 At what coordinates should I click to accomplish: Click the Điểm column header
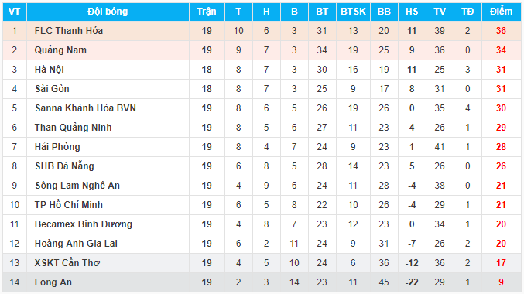(x=501, y=12)
